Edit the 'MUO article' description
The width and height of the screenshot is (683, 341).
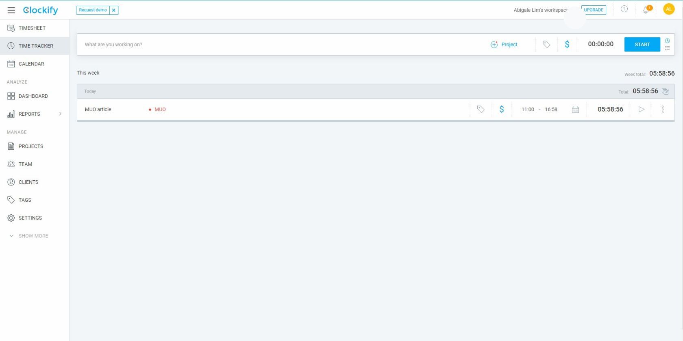pos(98,110)
